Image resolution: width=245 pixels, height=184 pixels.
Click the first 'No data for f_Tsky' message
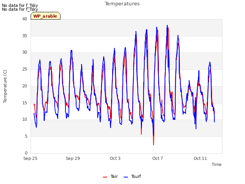pyautogui.click(x=20, y=5)
